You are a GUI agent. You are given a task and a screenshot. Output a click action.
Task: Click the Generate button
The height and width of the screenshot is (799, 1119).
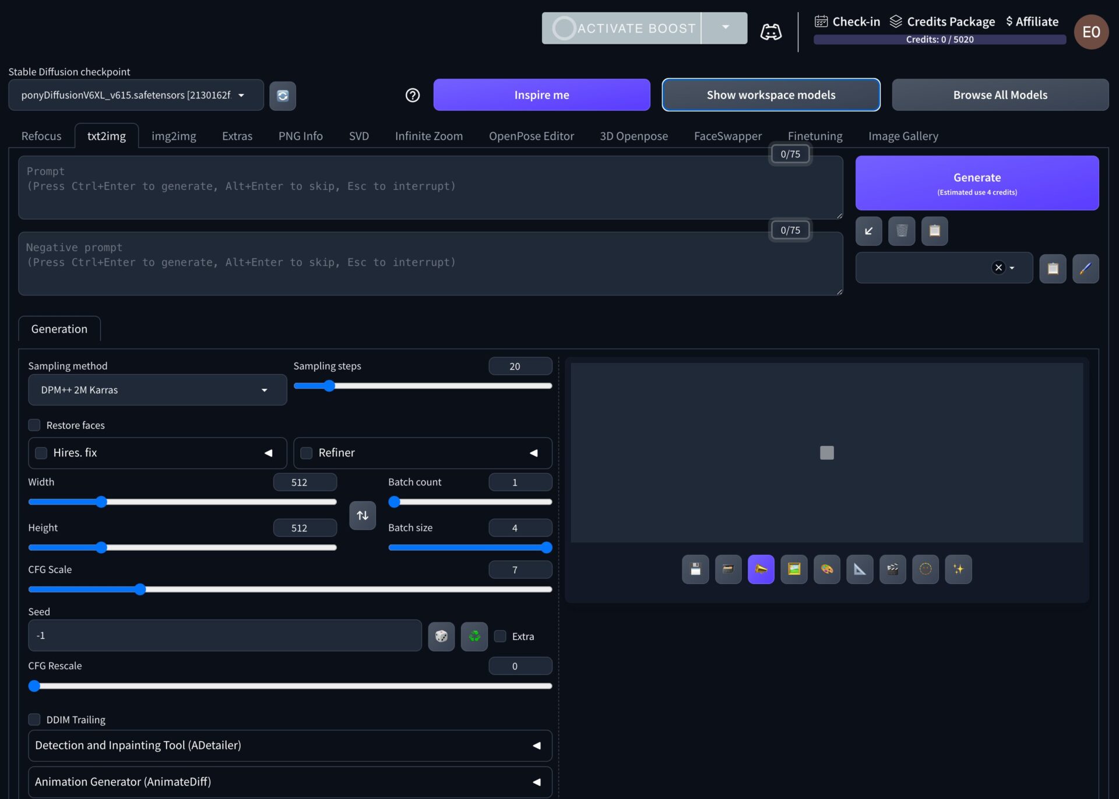coord(976,182)
